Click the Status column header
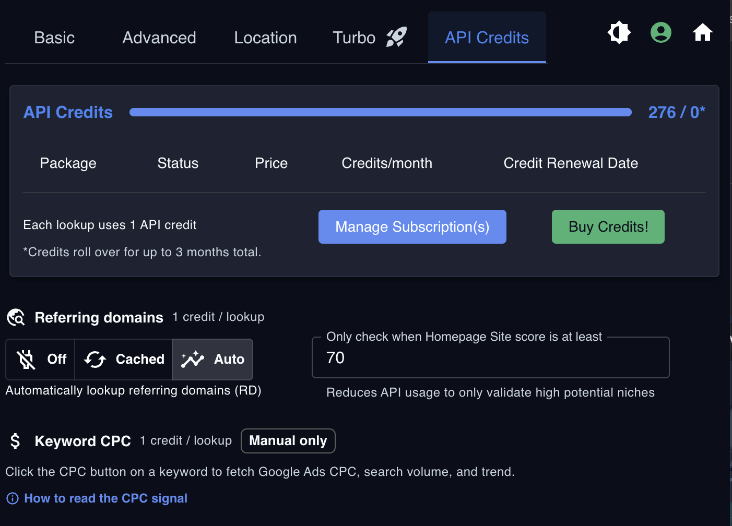 pos(178,163)
